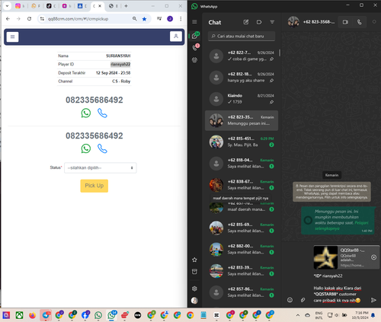Click encryption notice banner in chat
The height and width of the screenshot is (322, 381).
click(331, 192)
